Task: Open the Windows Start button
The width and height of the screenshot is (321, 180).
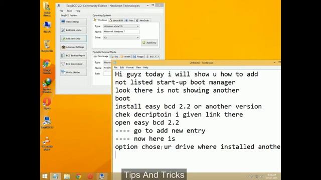Action: pyautogui.click(x=45, y=176)
